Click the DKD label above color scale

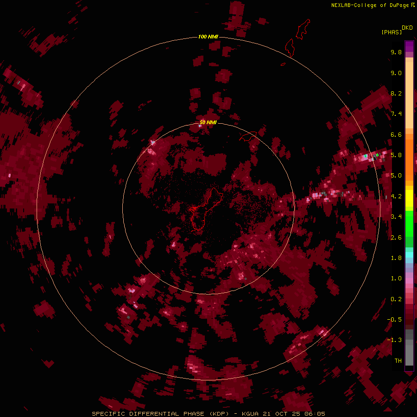(407, 28)
